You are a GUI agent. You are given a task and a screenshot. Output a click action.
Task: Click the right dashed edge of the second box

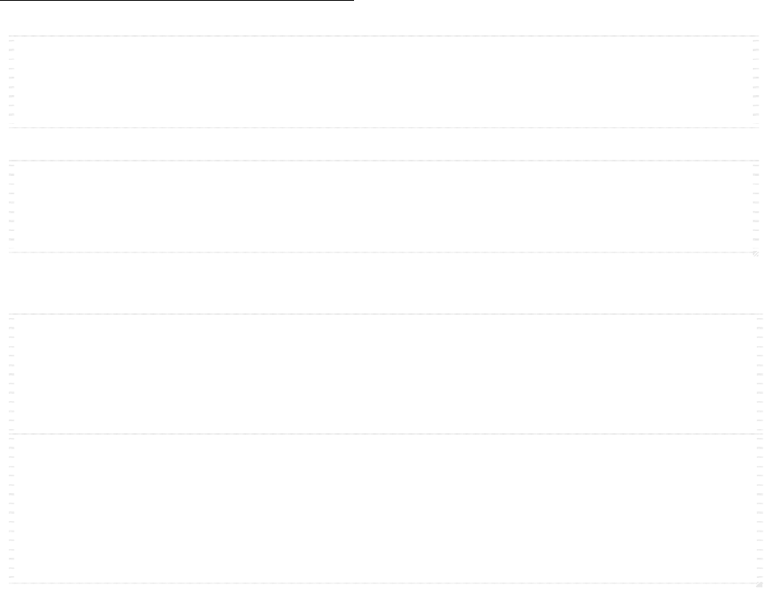point(756,206)
